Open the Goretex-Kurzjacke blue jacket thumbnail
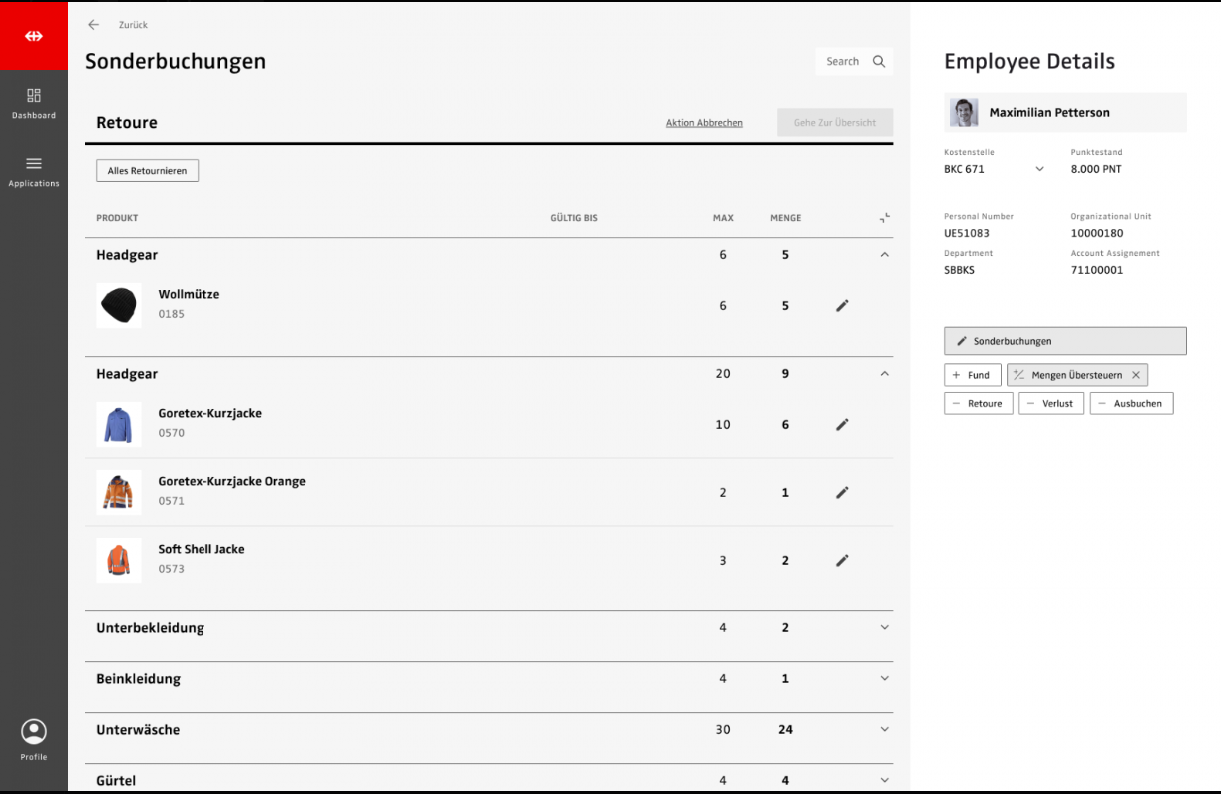This screenshot has width=1221, height=794. pos(119,424)
